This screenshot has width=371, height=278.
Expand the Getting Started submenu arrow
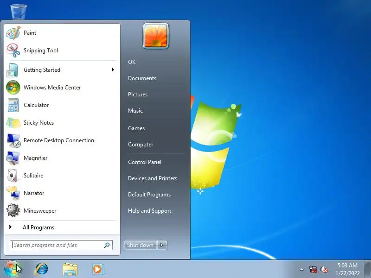coord(113,70)
